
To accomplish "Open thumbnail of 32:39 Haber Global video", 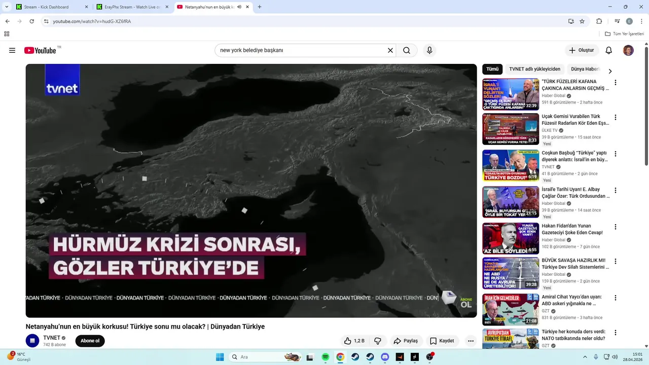I will pos(511,94).
